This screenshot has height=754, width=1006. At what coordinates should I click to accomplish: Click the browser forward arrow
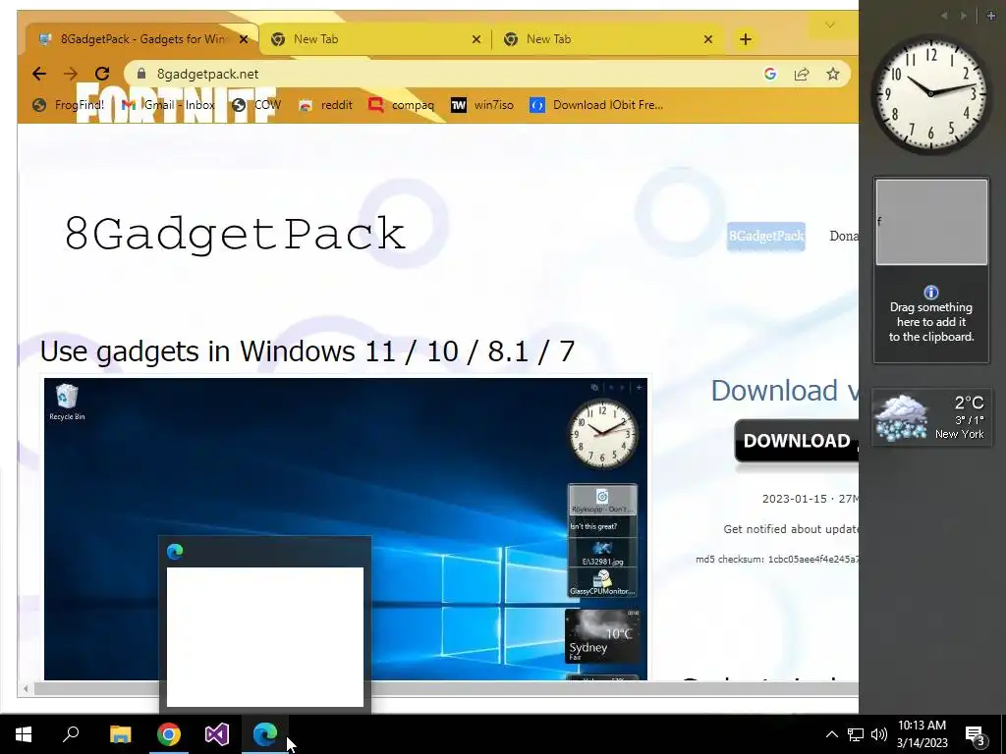click(x=71, y=74)
